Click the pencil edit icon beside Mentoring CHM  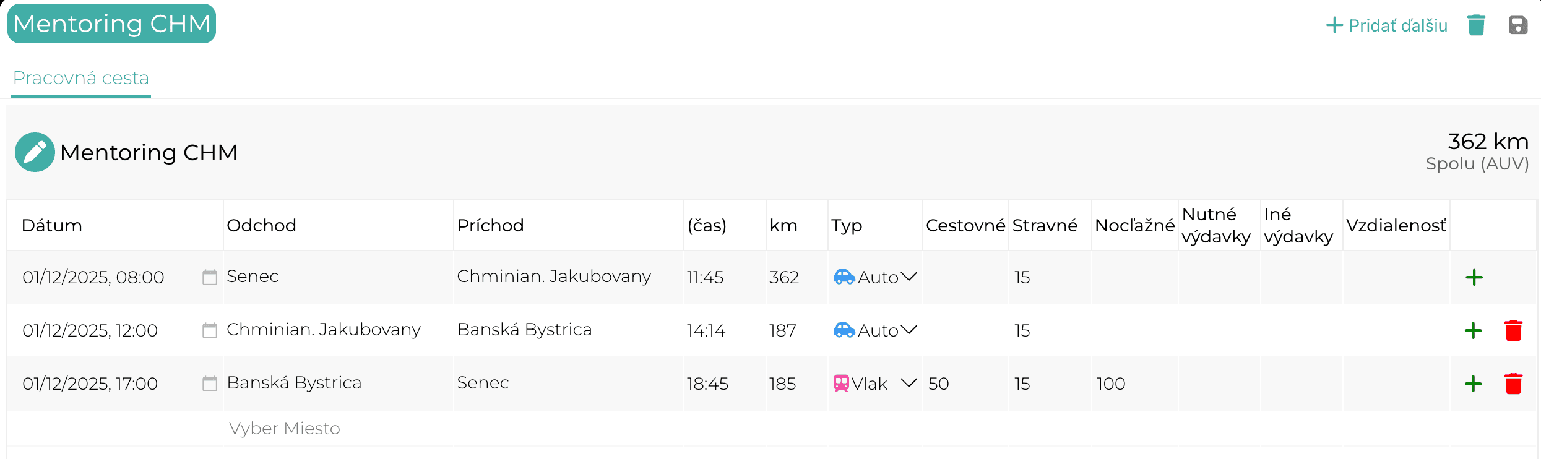(35, 152)
